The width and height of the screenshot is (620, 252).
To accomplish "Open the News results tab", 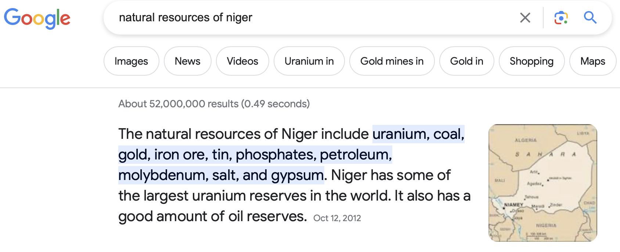I will point(187,61).
